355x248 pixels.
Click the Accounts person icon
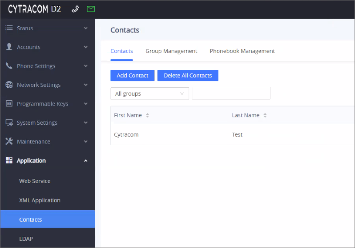tap(9, 47)
